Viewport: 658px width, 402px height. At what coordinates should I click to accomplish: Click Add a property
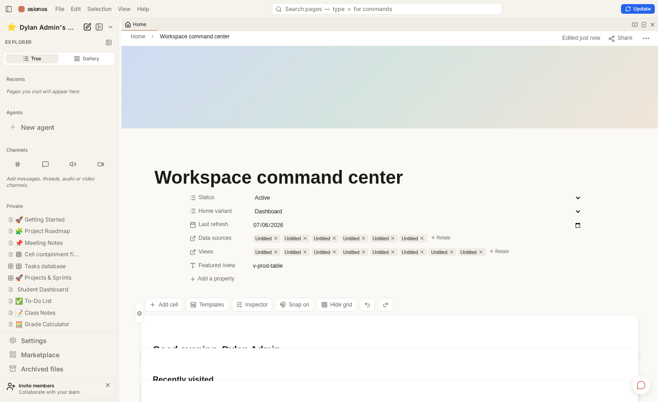coord(212,279)
